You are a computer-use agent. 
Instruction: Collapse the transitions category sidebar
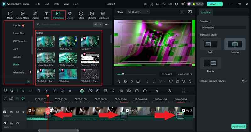29,81
